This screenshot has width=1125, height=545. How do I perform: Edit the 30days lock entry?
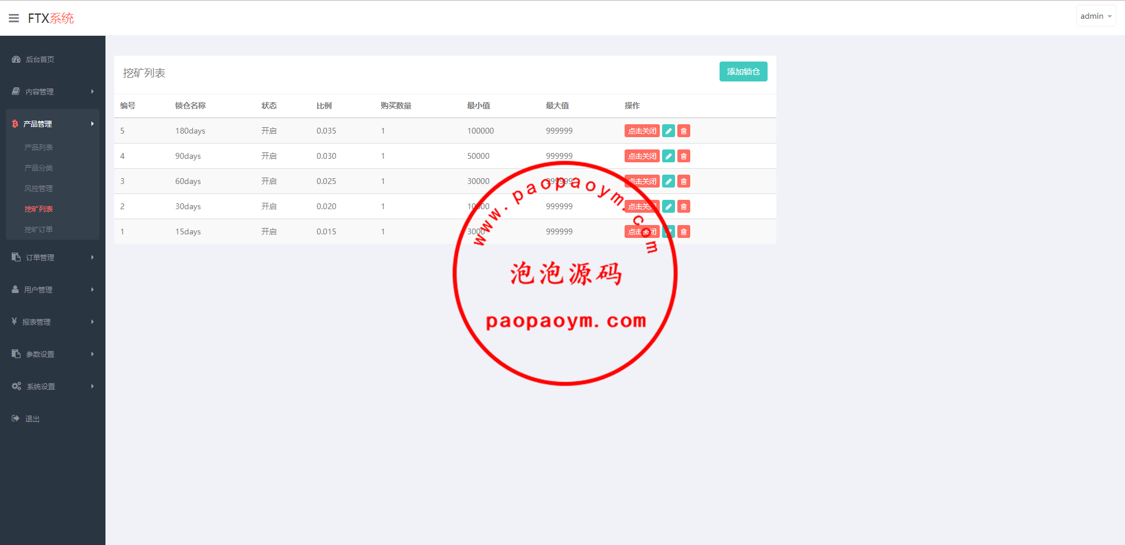(x=669, y=206)
